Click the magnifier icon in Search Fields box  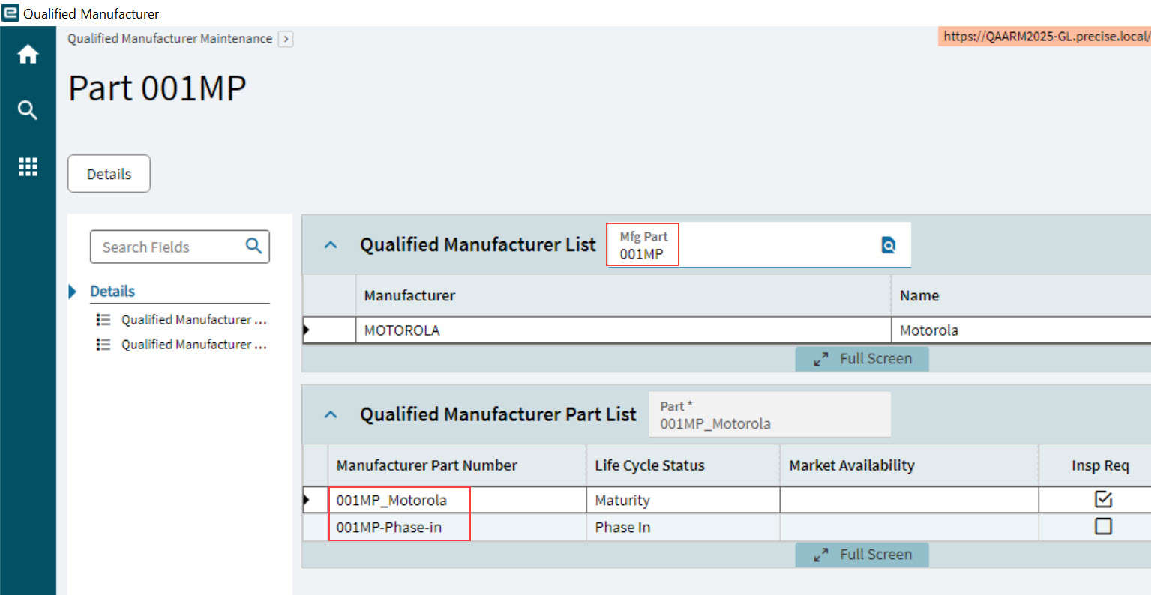[x=256, y=246]
